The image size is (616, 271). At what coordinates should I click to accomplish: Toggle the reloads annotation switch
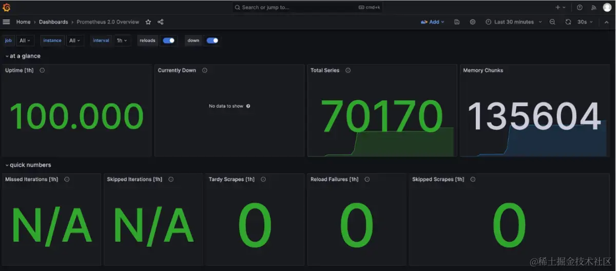coord(168,41)
